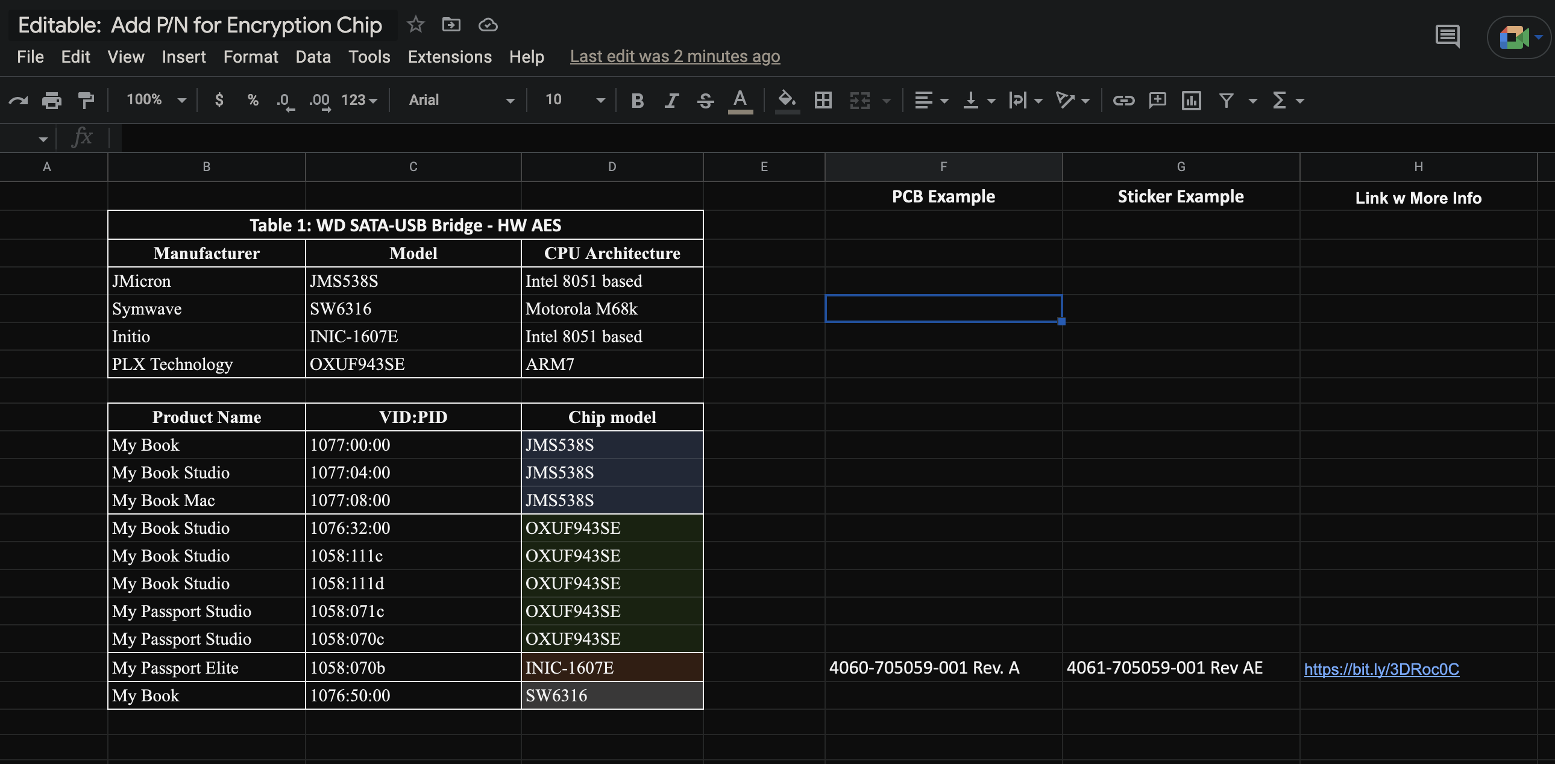
Task: Expand the name box dropdown
Action: click(42, 139)
